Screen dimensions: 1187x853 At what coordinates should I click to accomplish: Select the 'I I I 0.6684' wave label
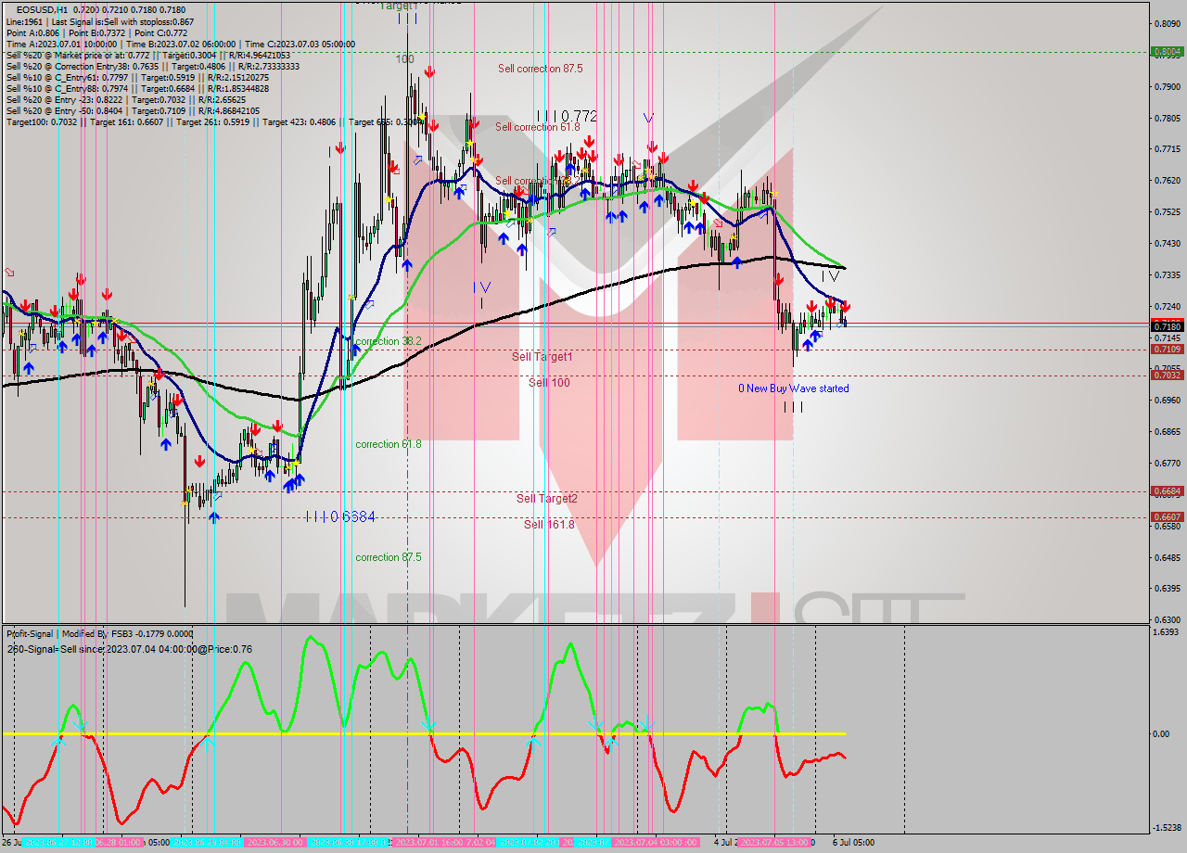340,517
